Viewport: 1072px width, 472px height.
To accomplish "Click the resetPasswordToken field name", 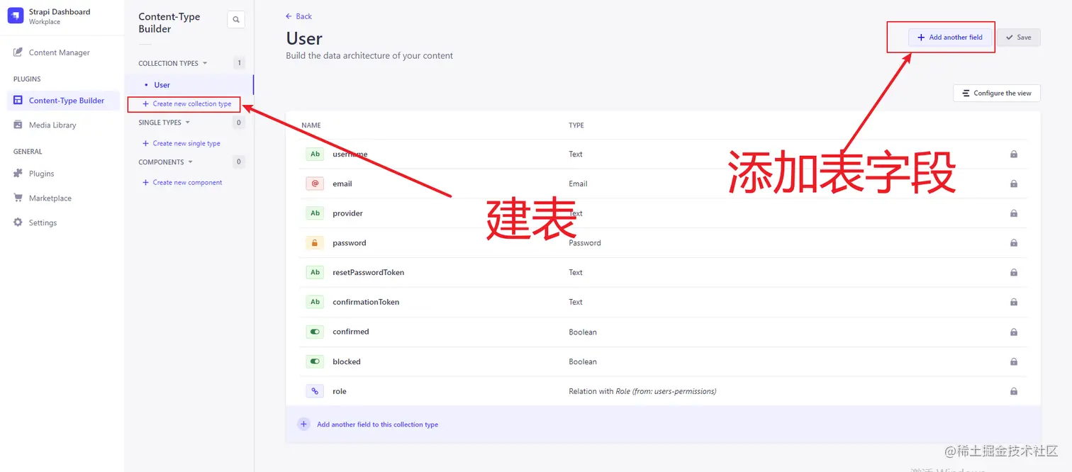I will (x=368, y=272).
